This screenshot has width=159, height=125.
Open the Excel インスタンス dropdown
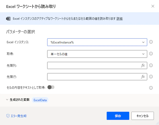tap(97, 42)
